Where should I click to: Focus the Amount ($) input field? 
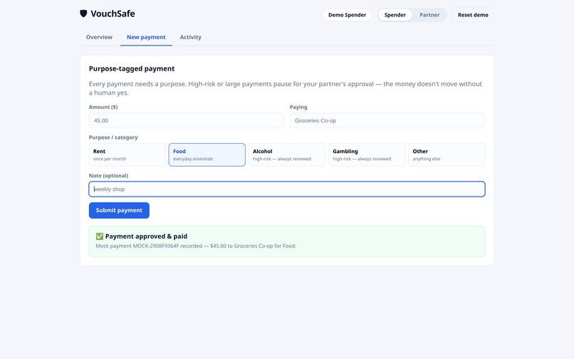(x=187, y=120)
